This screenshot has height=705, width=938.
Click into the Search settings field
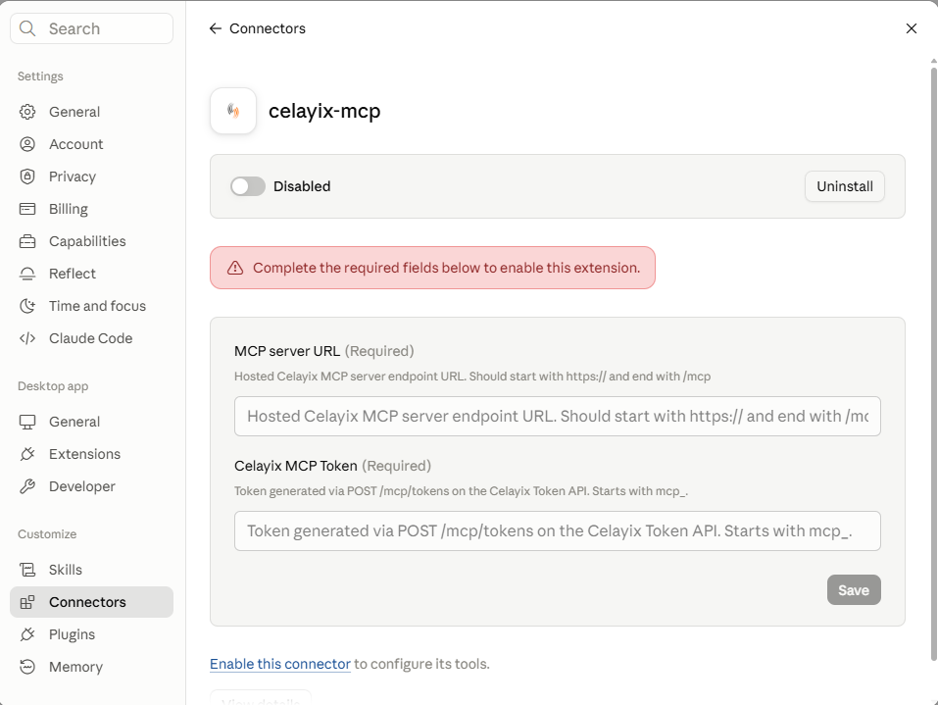click(x=91, y=28)
